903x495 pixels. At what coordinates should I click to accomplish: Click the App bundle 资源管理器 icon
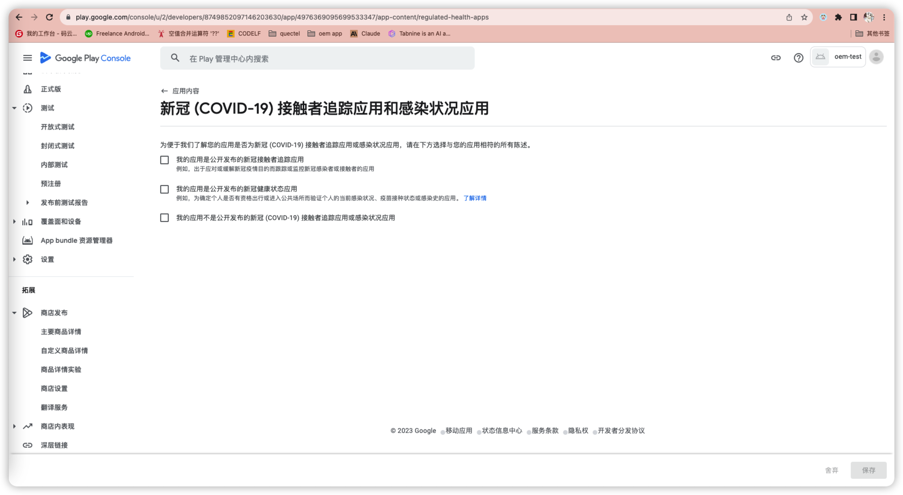click(27, 240)
